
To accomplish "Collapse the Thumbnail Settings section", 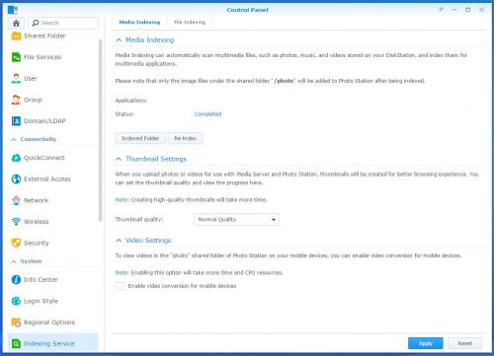I will 119,159.
